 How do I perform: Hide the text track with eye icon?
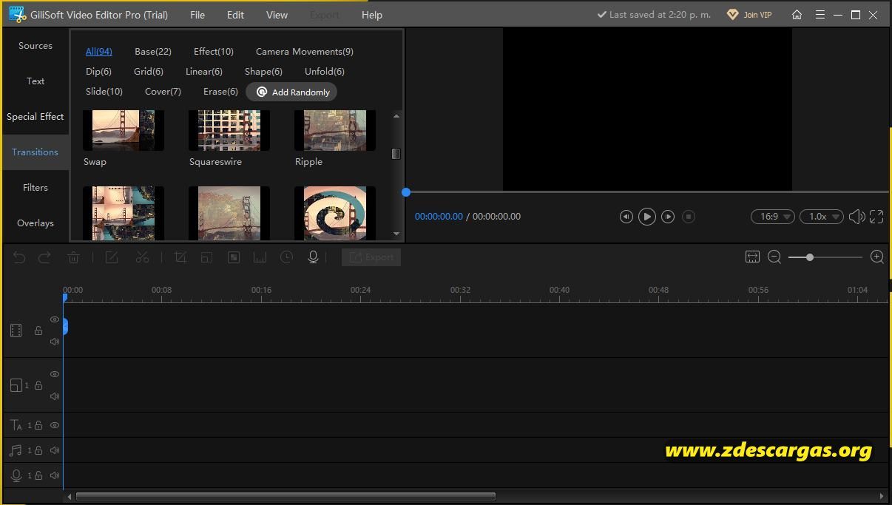(x=55, y=425)
